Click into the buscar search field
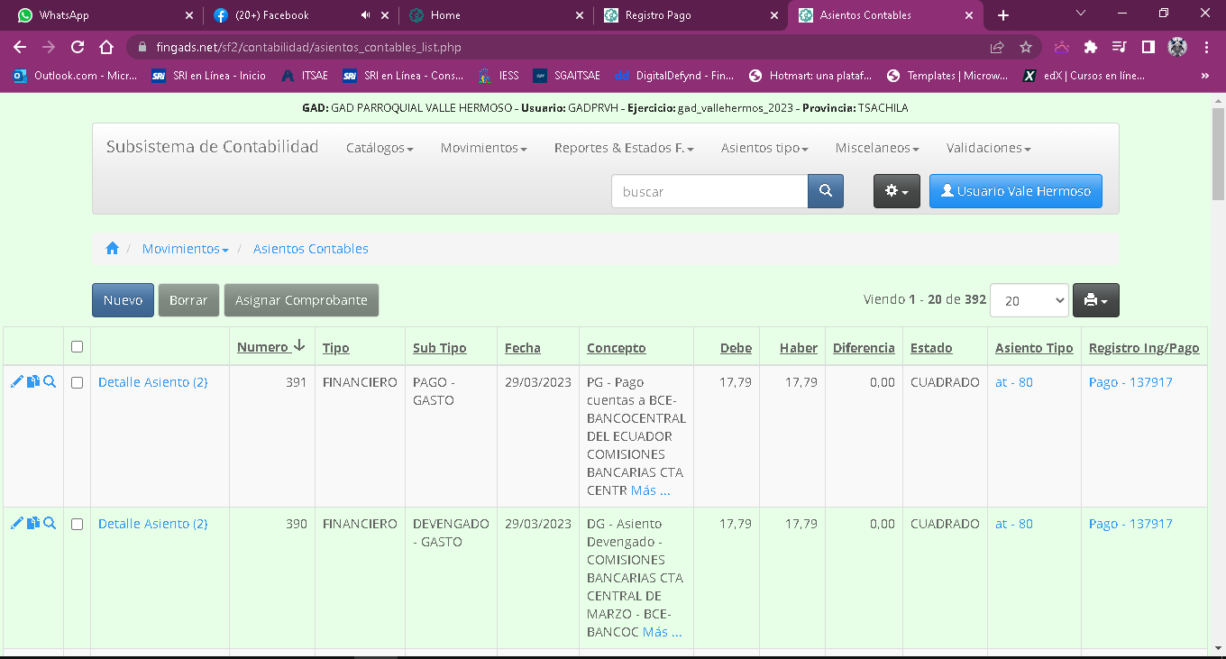 [x=709, y=191]
